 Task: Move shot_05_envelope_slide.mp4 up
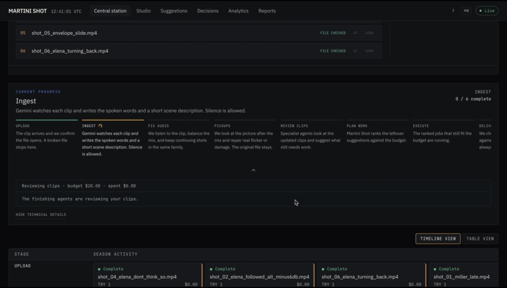pyautogui.click(x=355, y=33)
